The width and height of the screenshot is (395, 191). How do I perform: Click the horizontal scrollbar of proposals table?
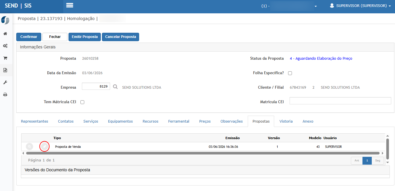pos(203,153)
